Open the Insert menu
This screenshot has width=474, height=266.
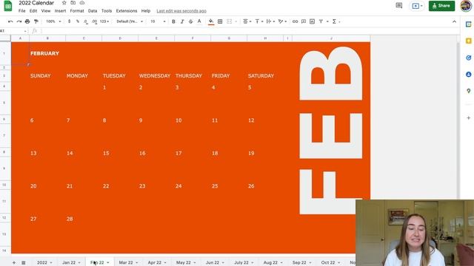coord(60,11)
